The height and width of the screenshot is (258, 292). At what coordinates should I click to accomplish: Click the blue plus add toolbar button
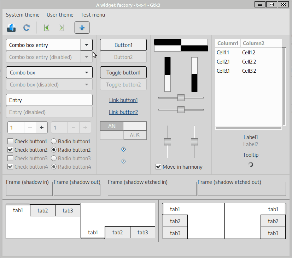pyautogui.click(x=82, y=28)
